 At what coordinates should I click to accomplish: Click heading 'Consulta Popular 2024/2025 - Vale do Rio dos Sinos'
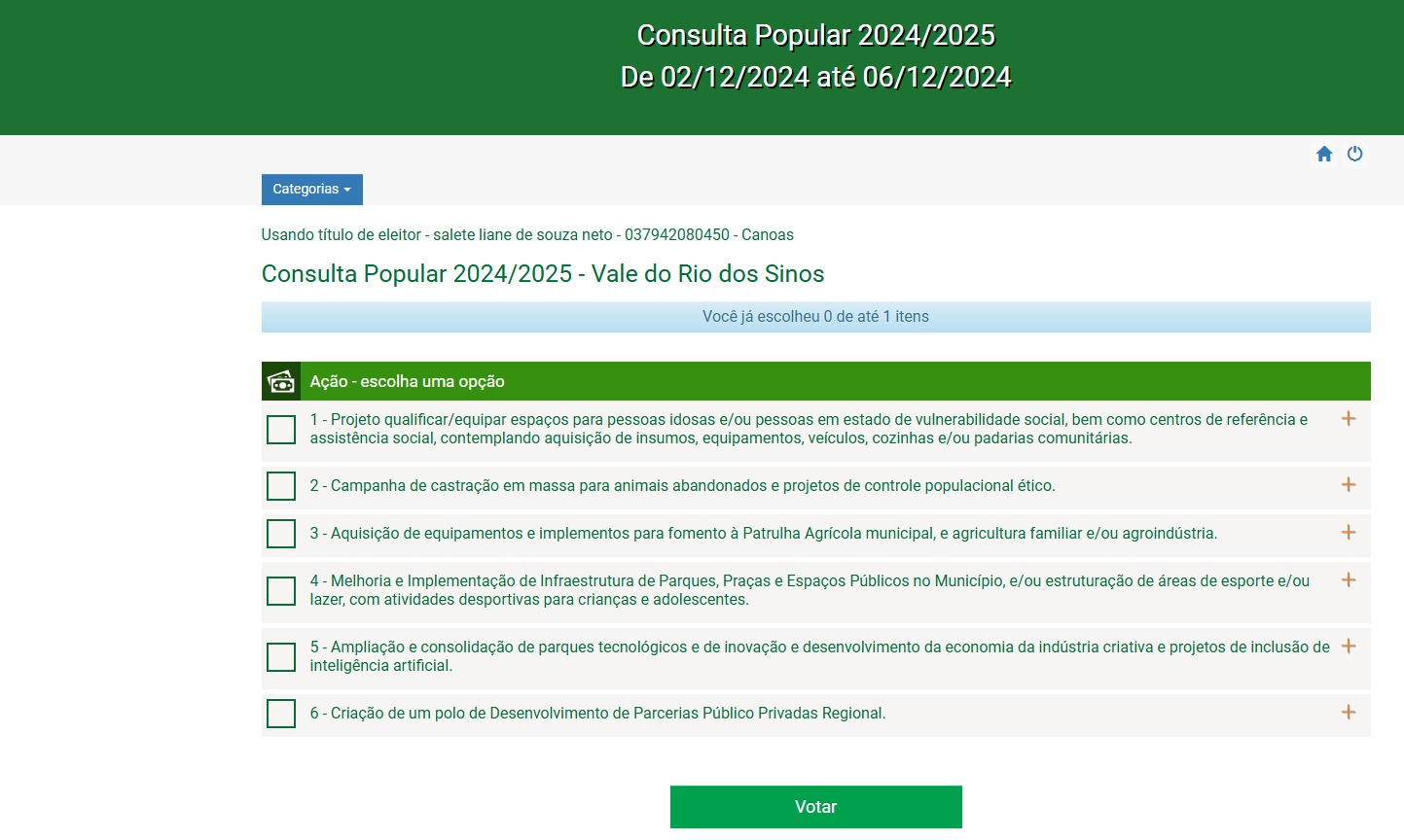tap(543, 274)
